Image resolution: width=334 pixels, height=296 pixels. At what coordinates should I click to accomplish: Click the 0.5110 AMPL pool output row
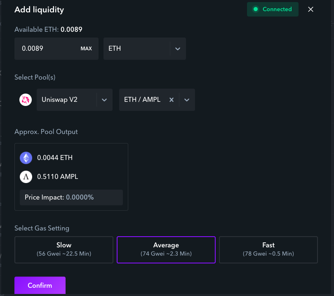coord(57,176)
